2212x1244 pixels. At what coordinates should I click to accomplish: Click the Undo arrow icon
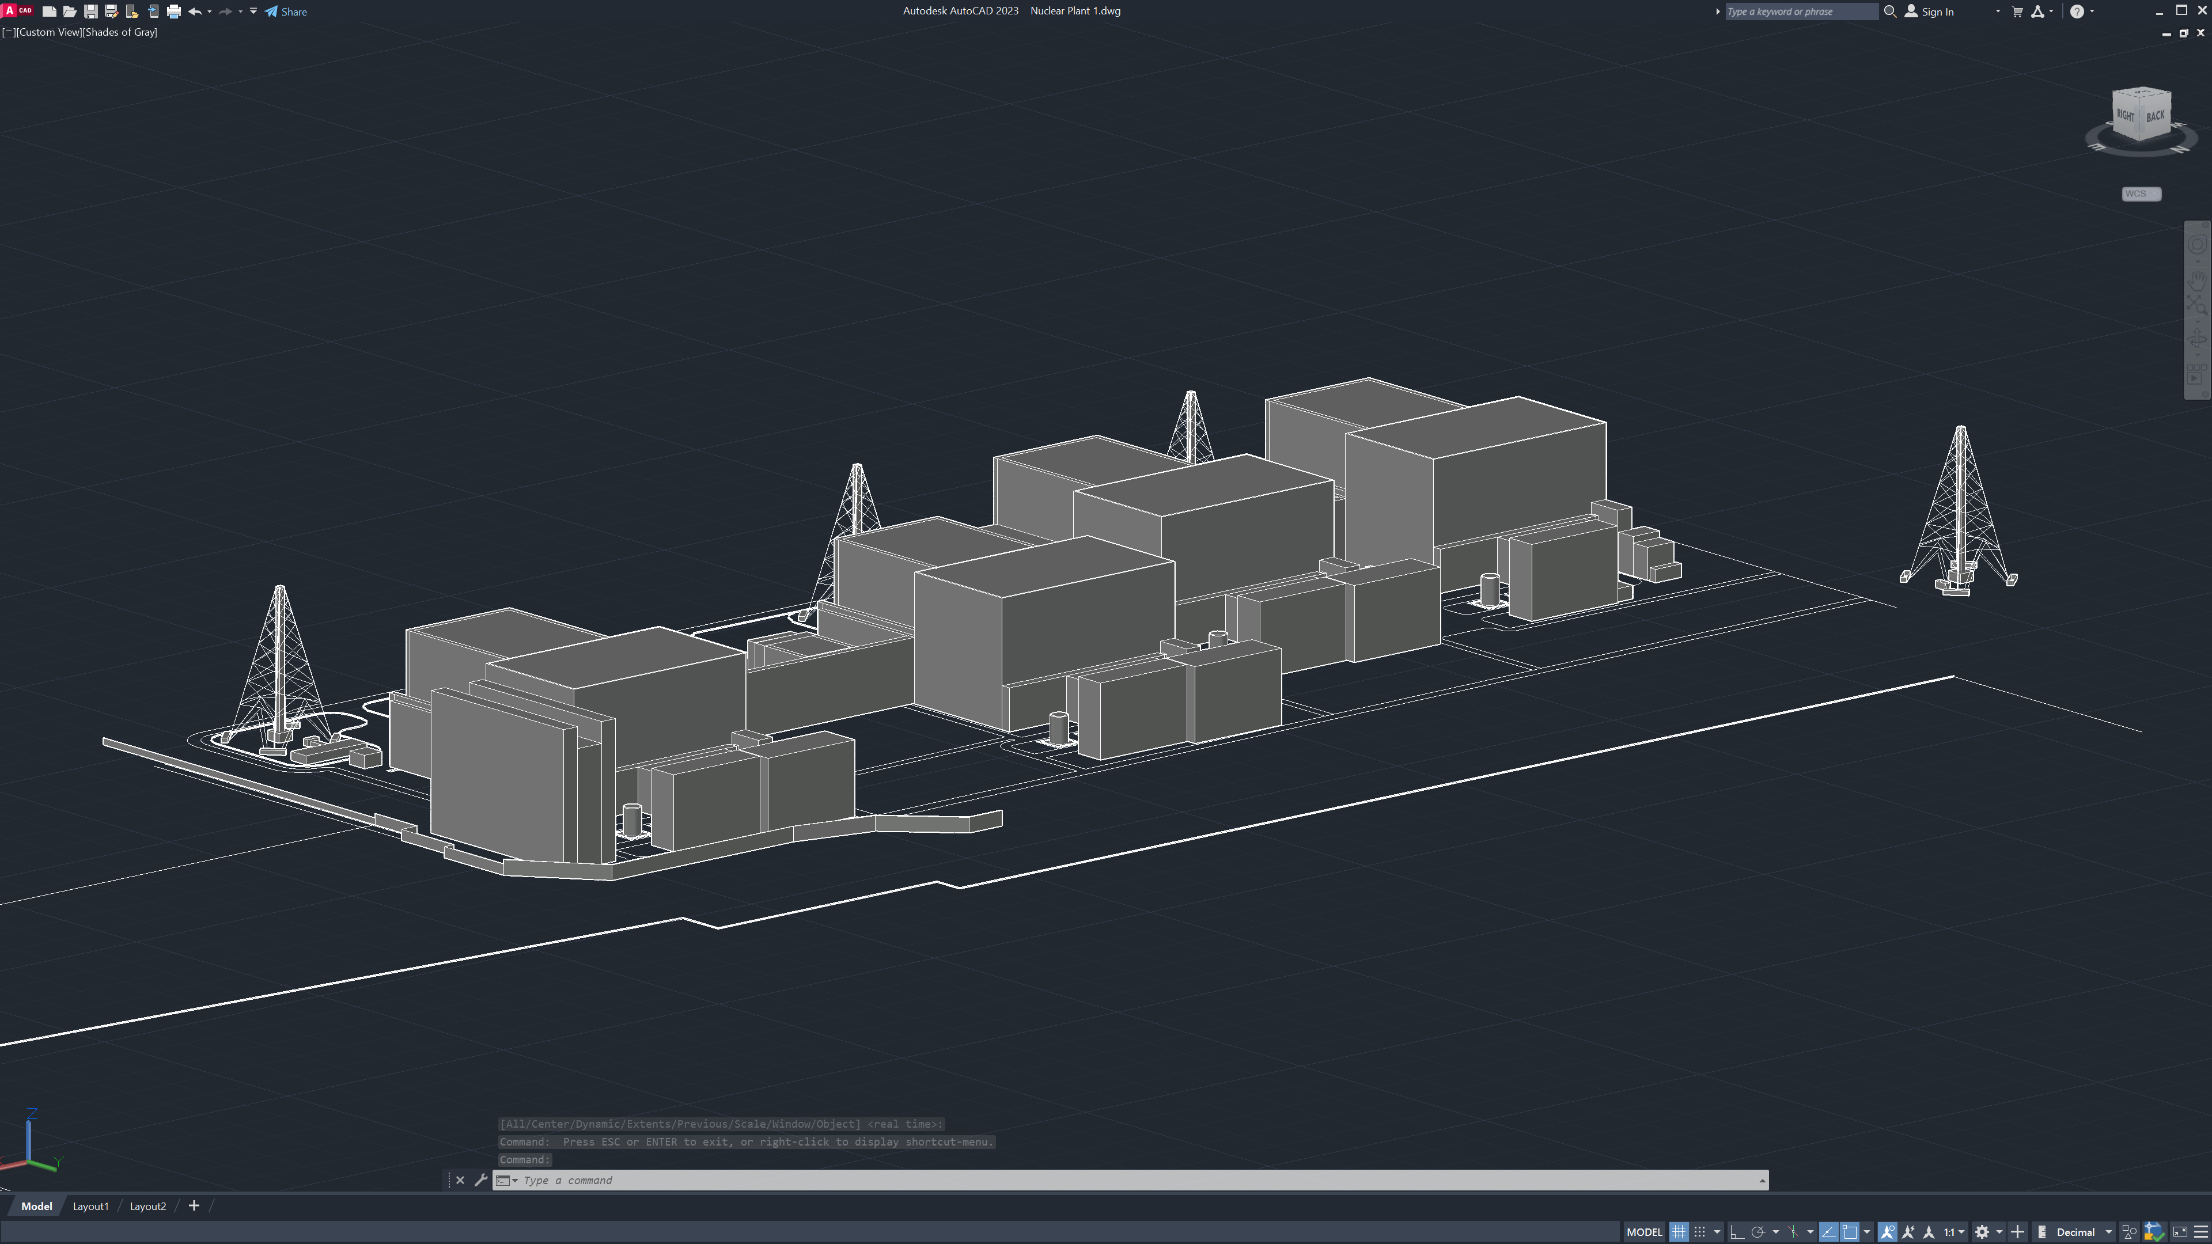tap(195, 12)
